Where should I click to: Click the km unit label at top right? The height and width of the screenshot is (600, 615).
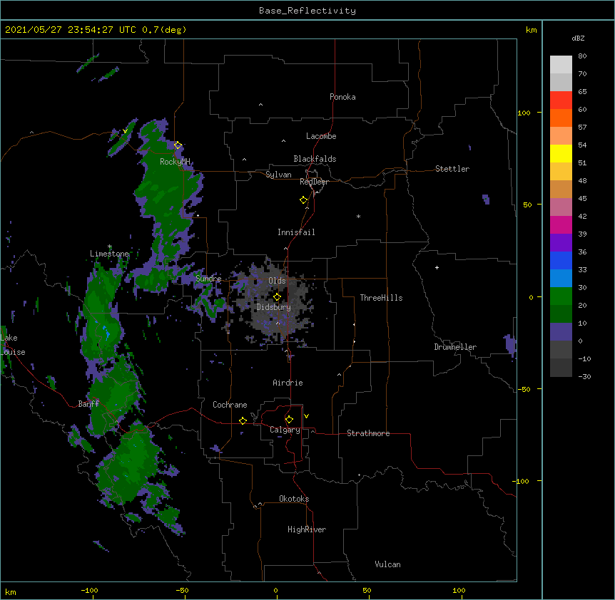click(x=532, y=30)
